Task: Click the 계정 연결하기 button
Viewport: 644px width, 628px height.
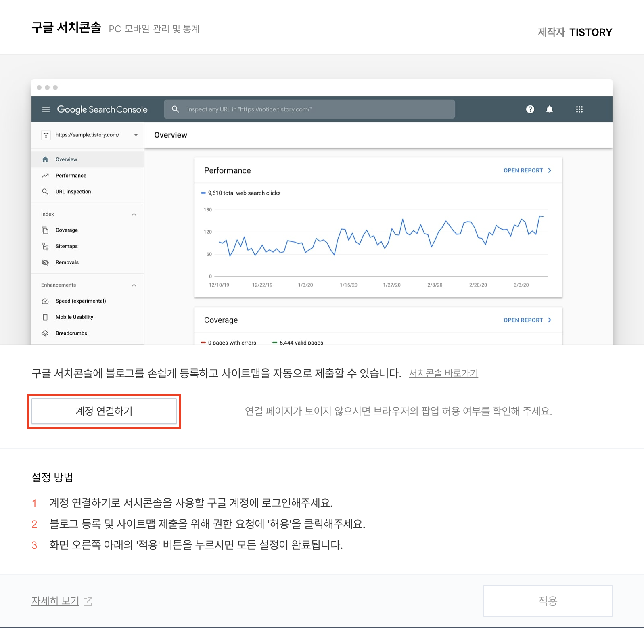Action: click(104, 411)
